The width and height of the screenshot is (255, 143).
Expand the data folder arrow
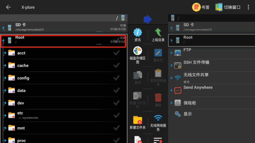[5, 90]
